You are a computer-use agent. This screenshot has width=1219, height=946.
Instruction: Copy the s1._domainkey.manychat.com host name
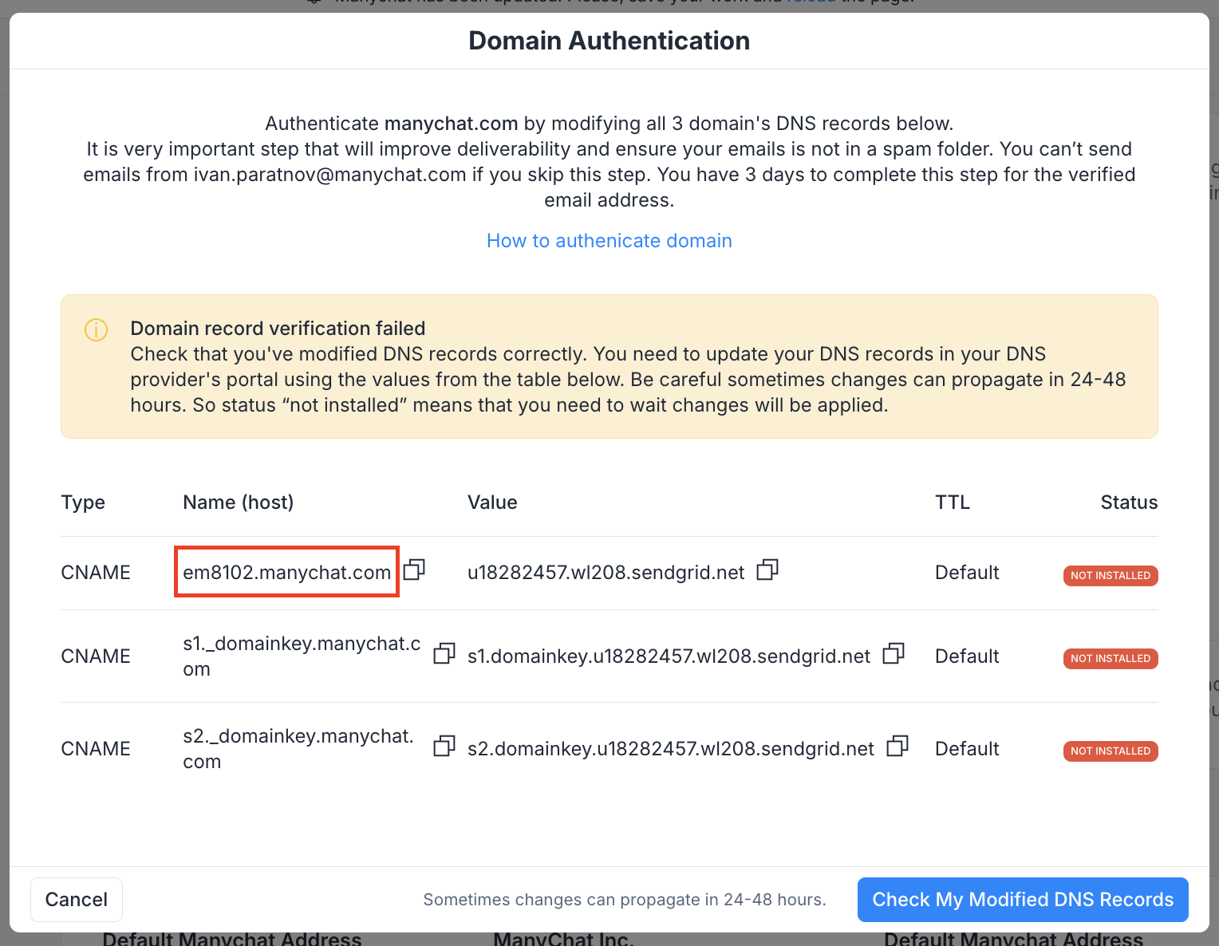(x=444, y=653)
